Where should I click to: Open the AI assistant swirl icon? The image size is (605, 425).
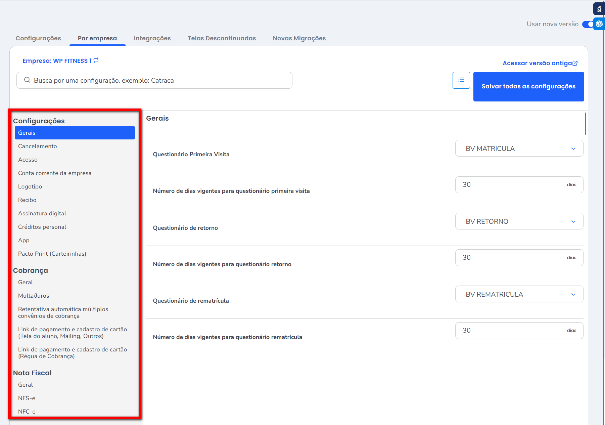[x=599, y=24]
